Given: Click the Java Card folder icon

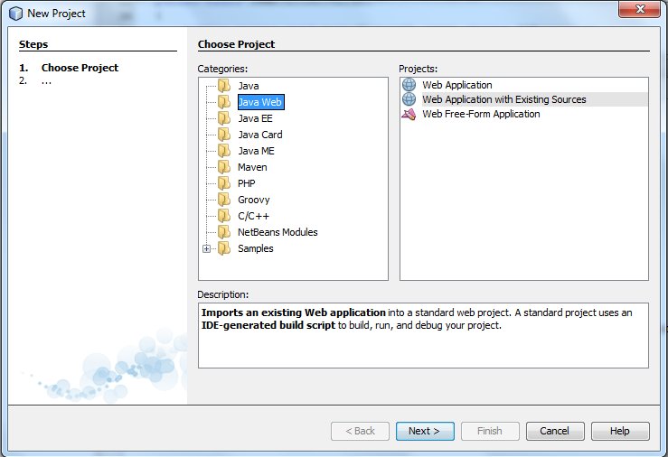Looking at the screenshot, I should [224, 135].
